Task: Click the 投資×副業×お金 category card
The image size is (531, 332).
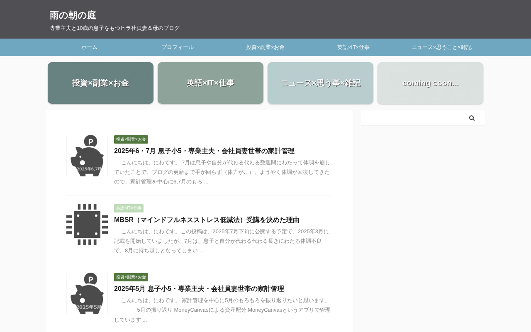Action: 100,83
